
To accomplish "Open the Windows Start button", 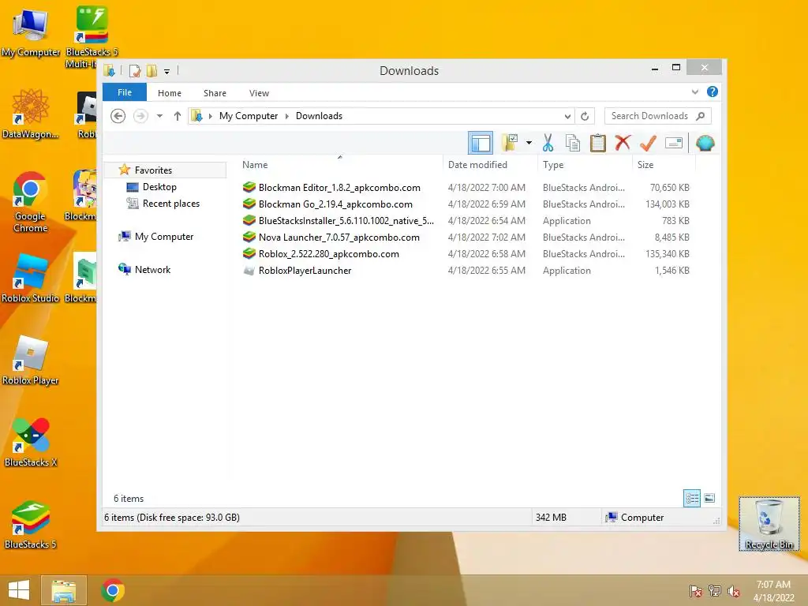I will pyautogui.click(x=19, y=590).
